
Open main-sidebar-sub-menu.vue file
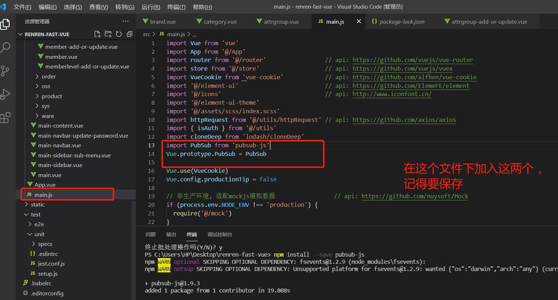coord(76,155)
